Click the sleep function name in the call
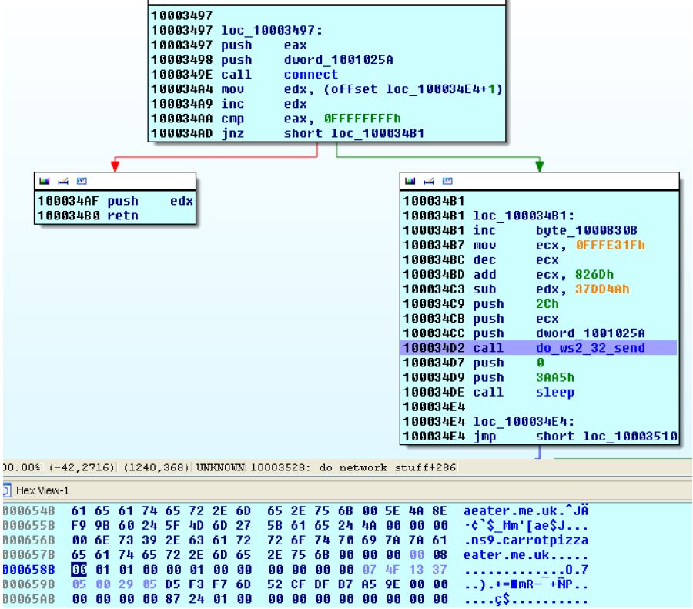The width and height of the screenshot is (693, 609). [x=554, y=392]
